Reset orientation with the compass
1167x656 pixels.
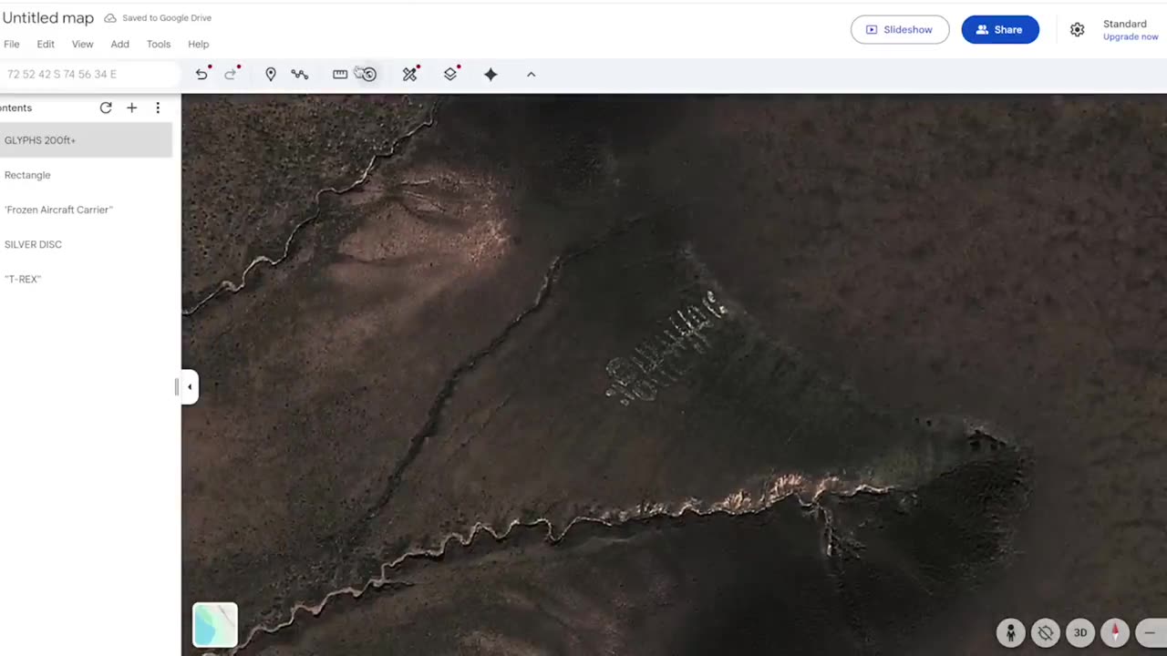coord(1115,632)
